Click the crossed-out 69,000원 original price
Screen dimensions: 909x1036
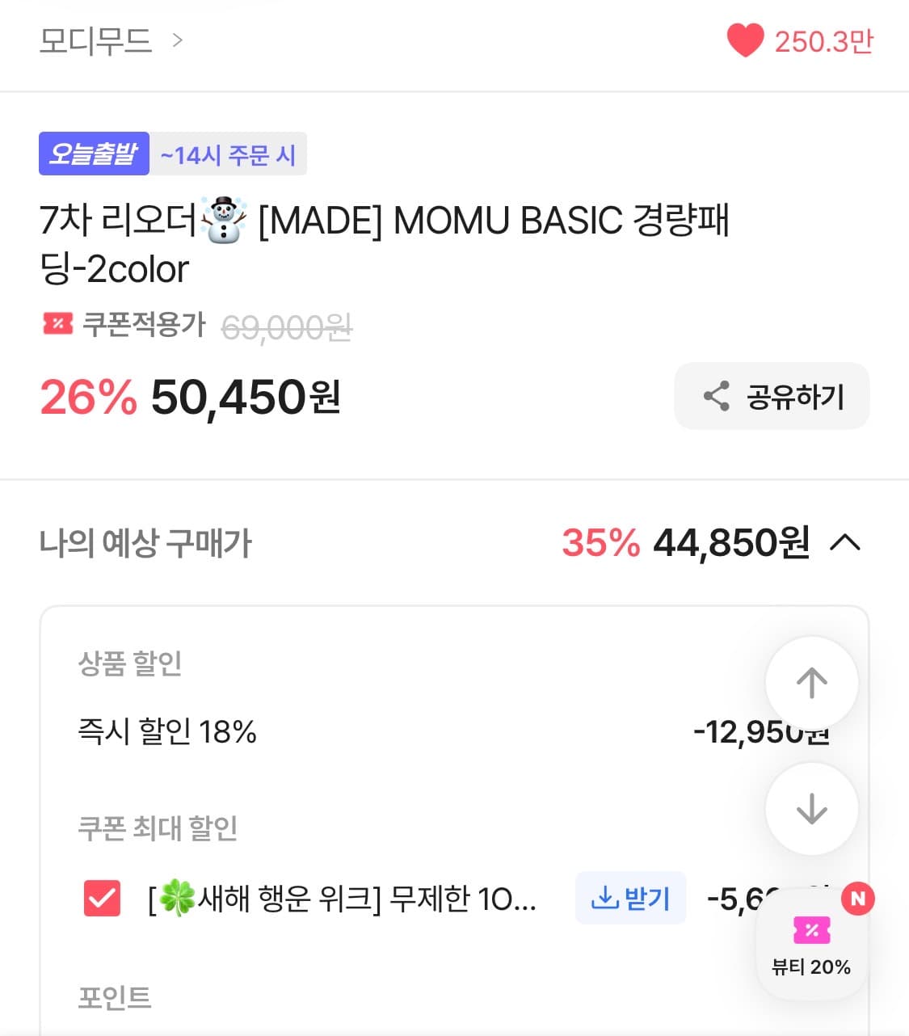288,326
